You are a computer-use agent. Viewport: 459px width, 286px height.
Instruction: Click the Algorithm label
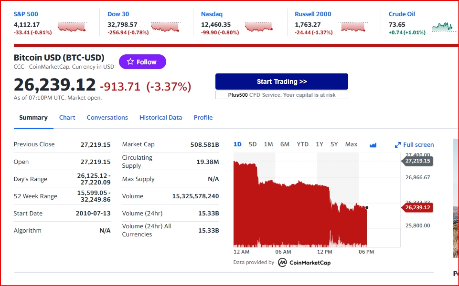[x=28, y=231]
